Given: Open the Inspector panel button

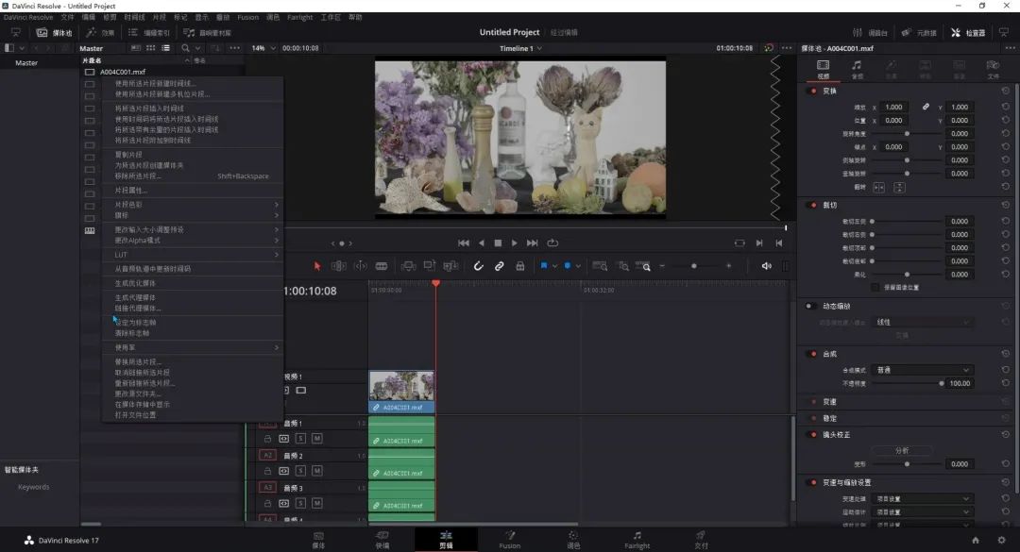Looking at the screenshot, I should 968,32.
